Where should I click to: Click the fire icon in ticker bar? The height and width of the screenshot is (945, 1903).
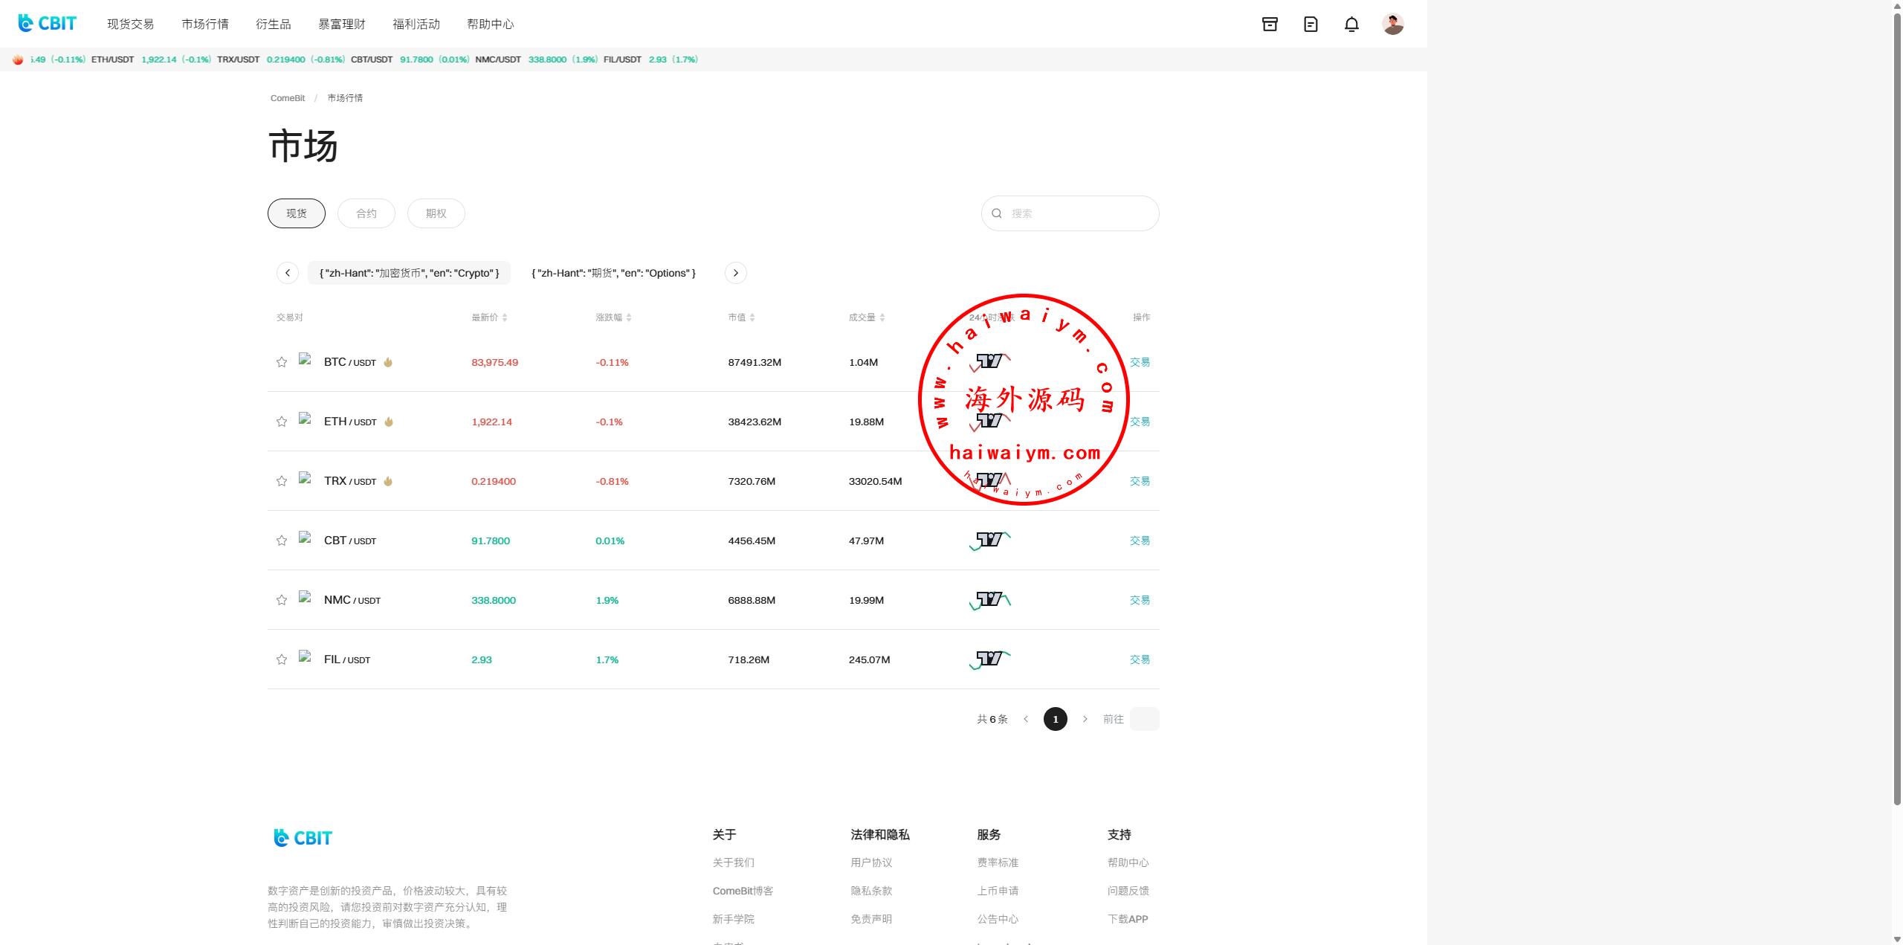tap(18, 59)
